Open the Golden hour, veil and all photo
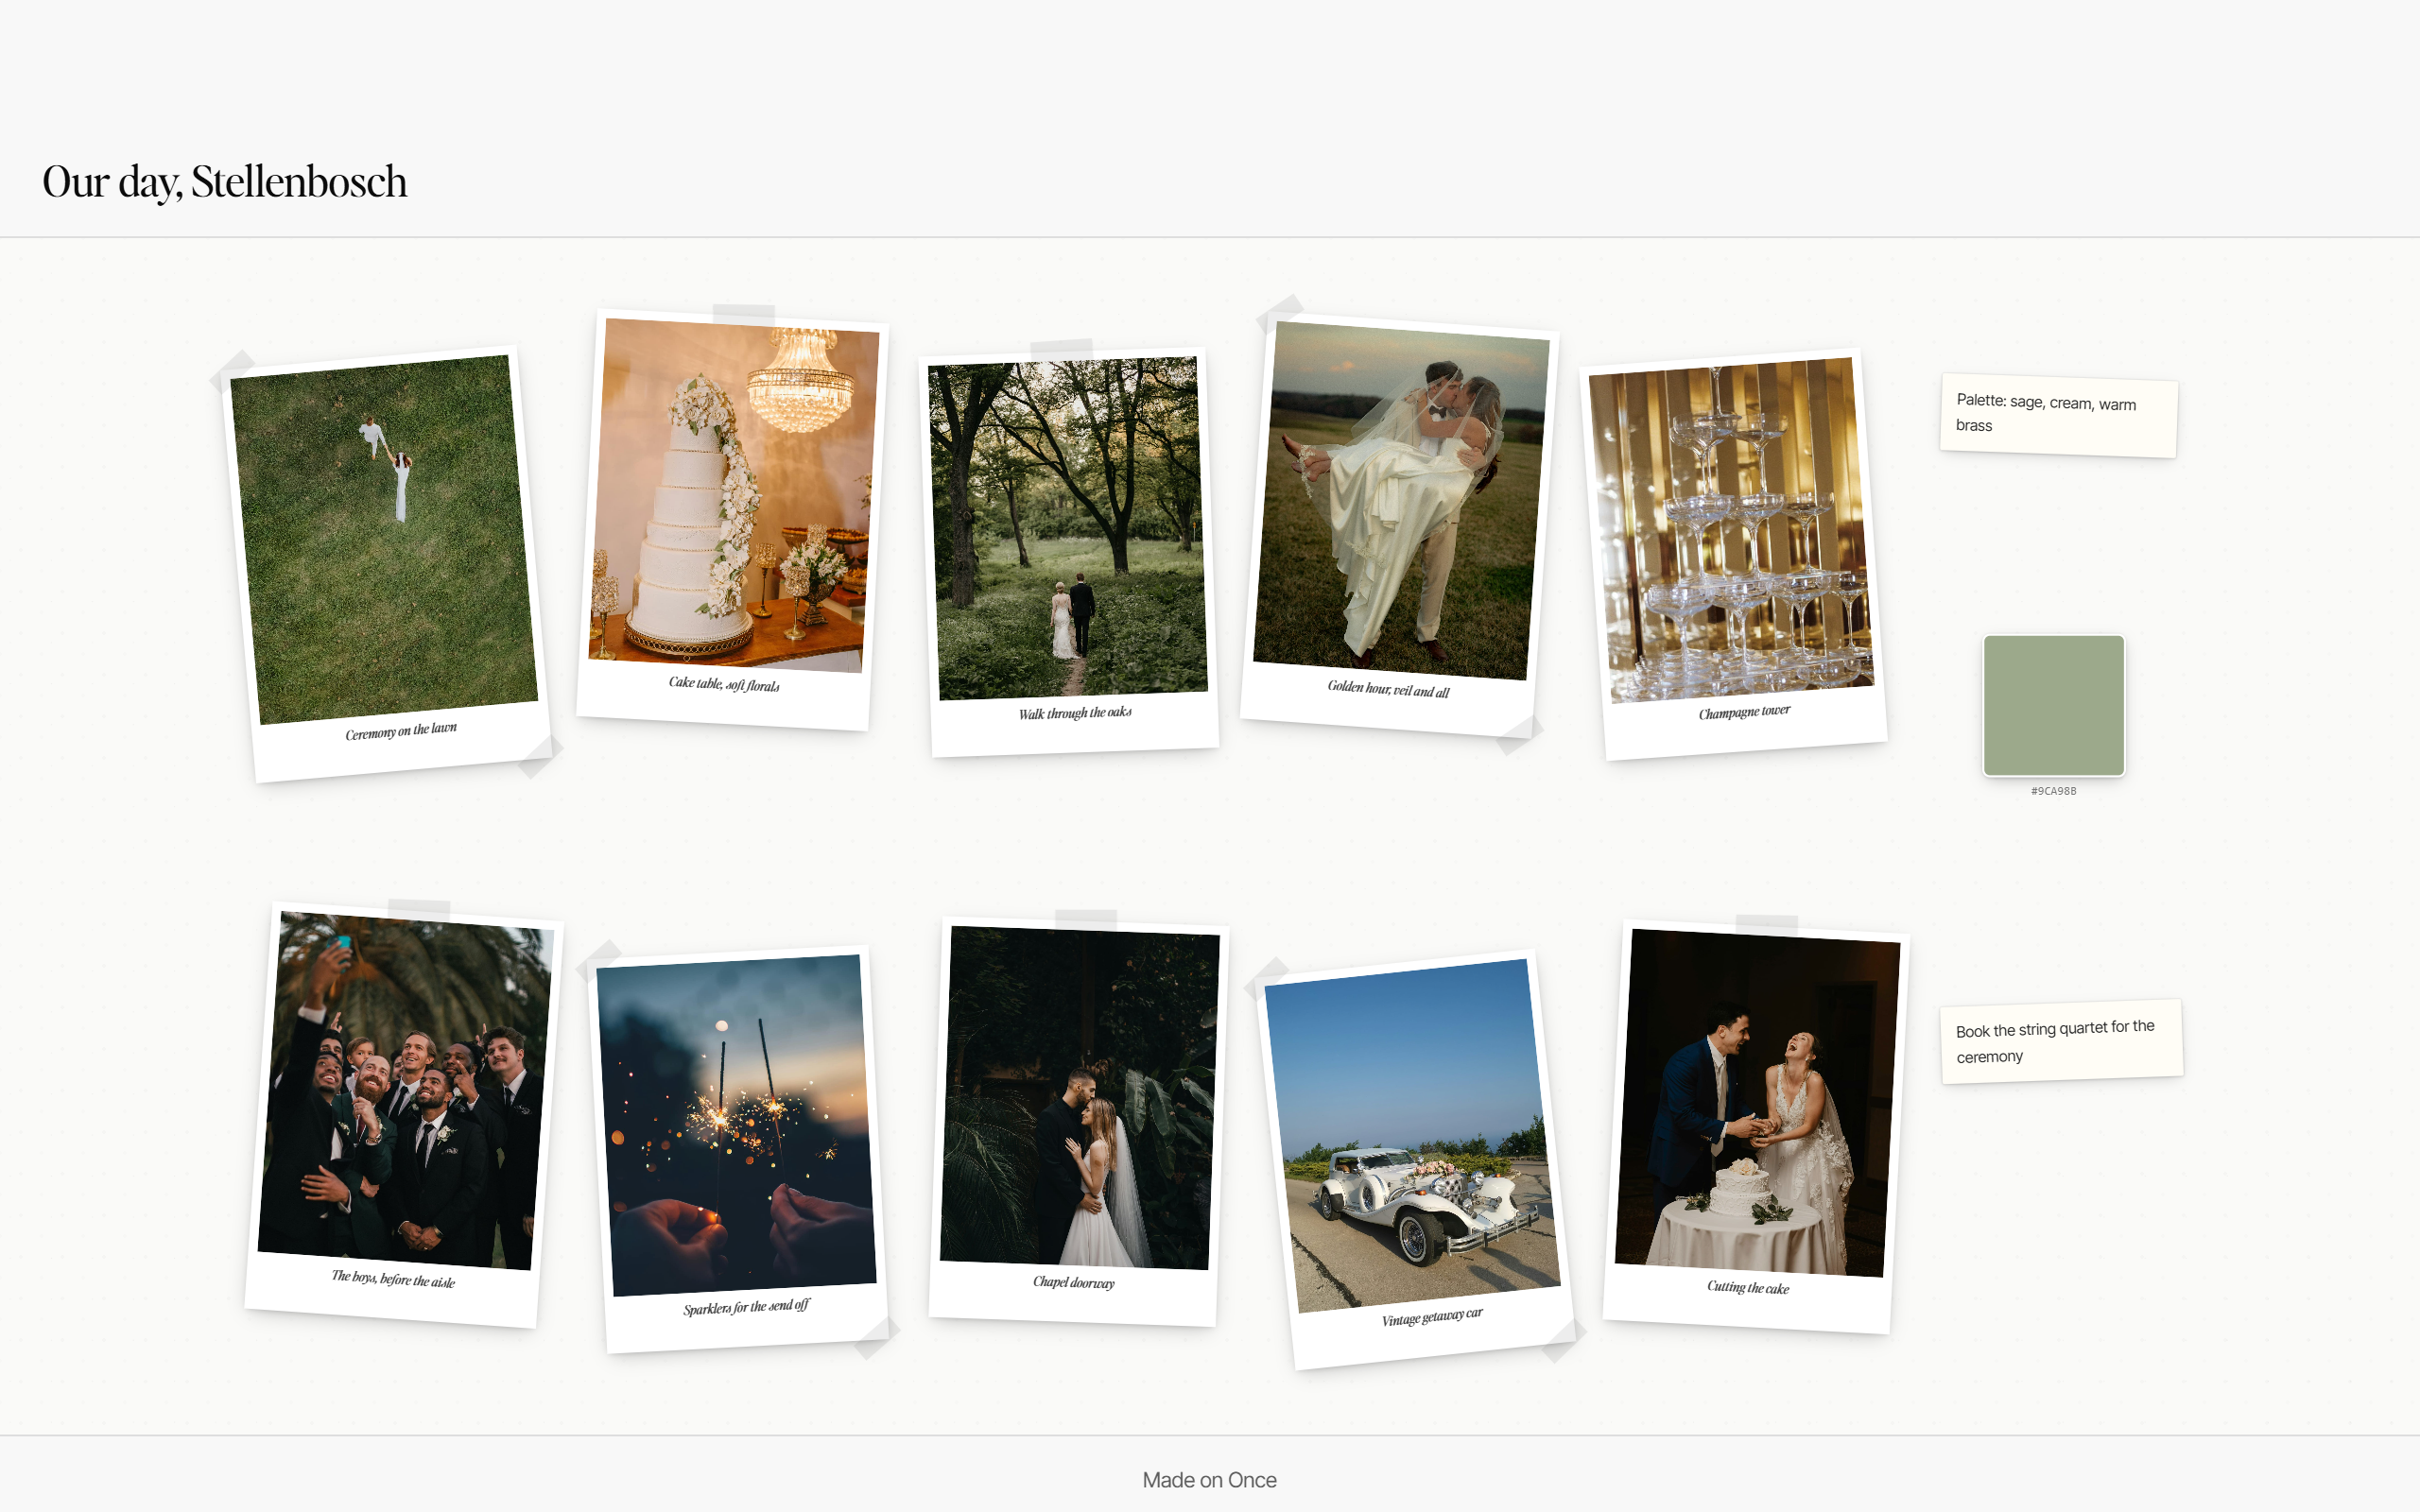The width and height of the screenshot is (2420, 1512). [x=1401, y=500]
